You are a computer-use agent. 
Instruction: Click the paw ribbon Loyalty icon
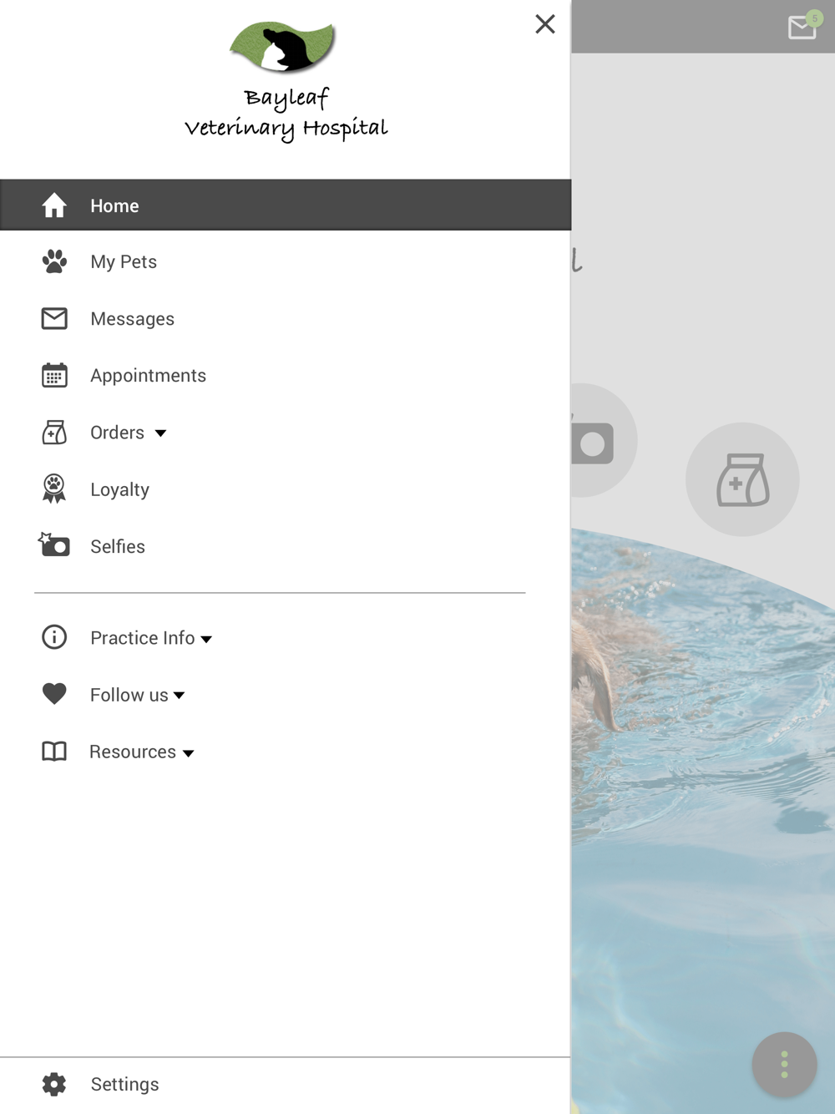(54, 489)
